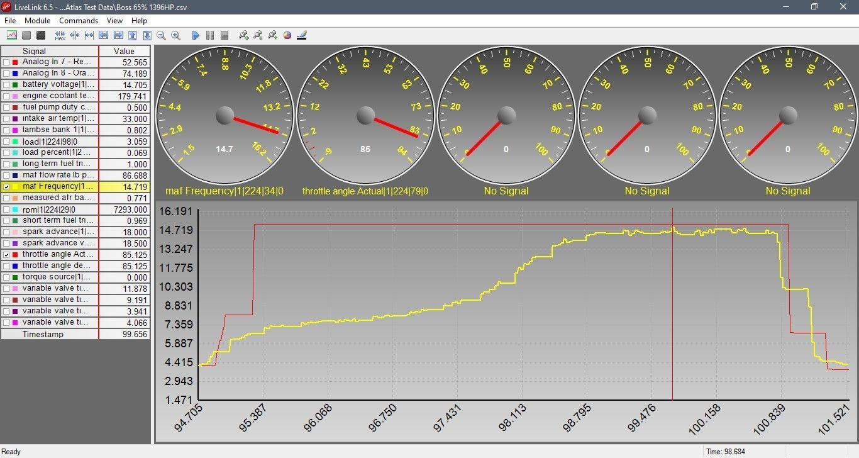This screenshot has width=859, height=458.
Task: Enable the maf flow rate checkbox
Action: click(6, 176)
